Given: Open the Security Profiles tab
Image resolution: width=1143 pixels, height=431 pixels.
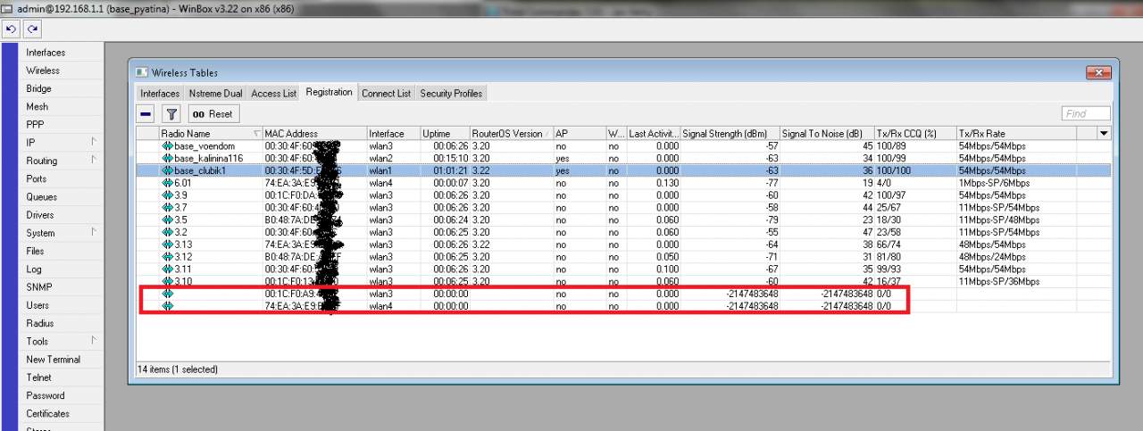Looking at the screenshot, I should 451,94.
